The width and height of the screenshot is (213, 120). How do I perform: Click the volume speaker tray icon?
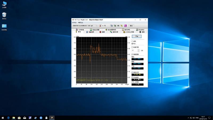[194, 118]
